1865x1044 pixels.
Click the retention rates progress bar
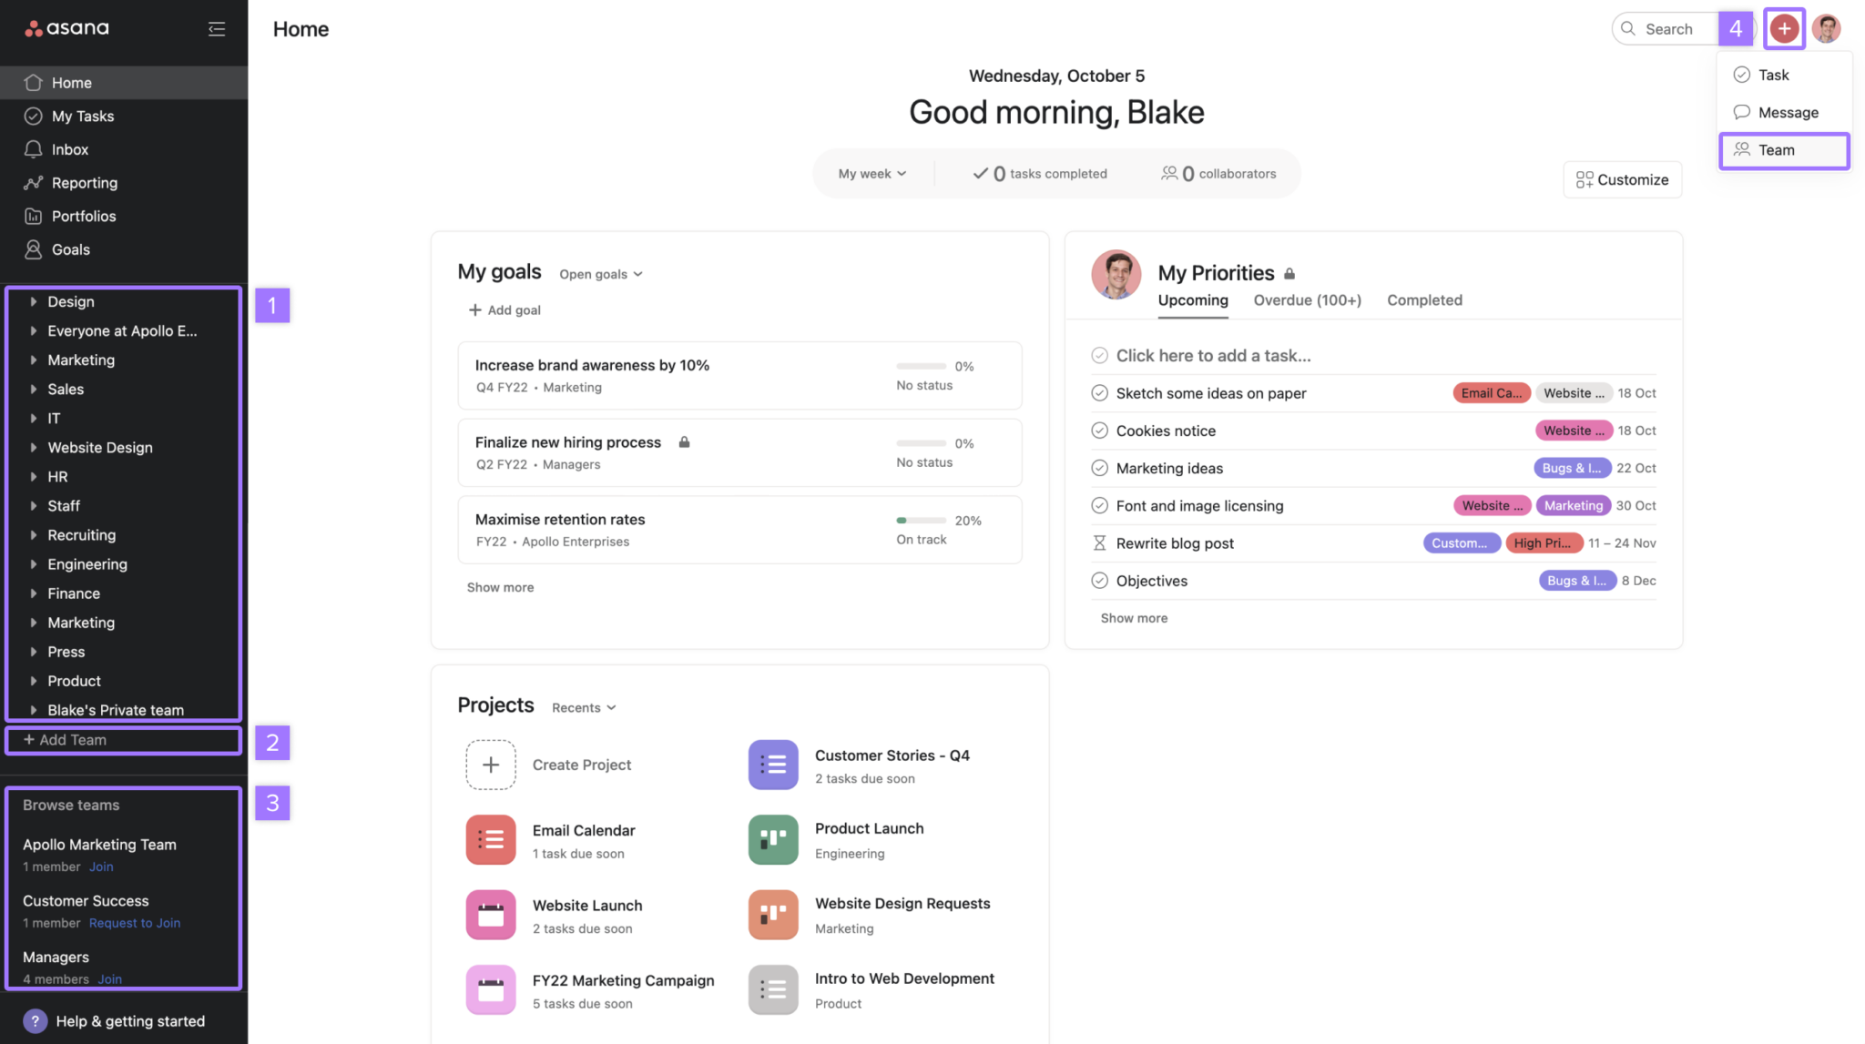point(922,520)
